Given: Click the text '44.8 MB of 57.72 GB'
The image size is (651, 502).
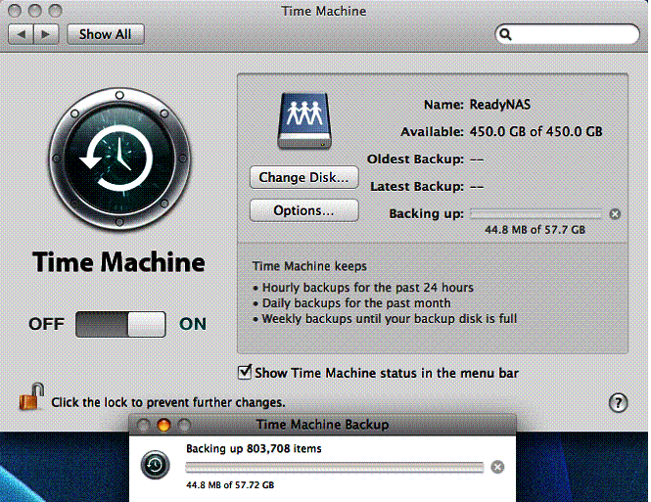Looking at the screenshot, I should [230, 484].
